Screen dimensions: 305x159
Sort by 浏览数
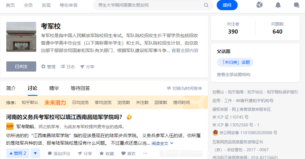click(x=124, y=102)
